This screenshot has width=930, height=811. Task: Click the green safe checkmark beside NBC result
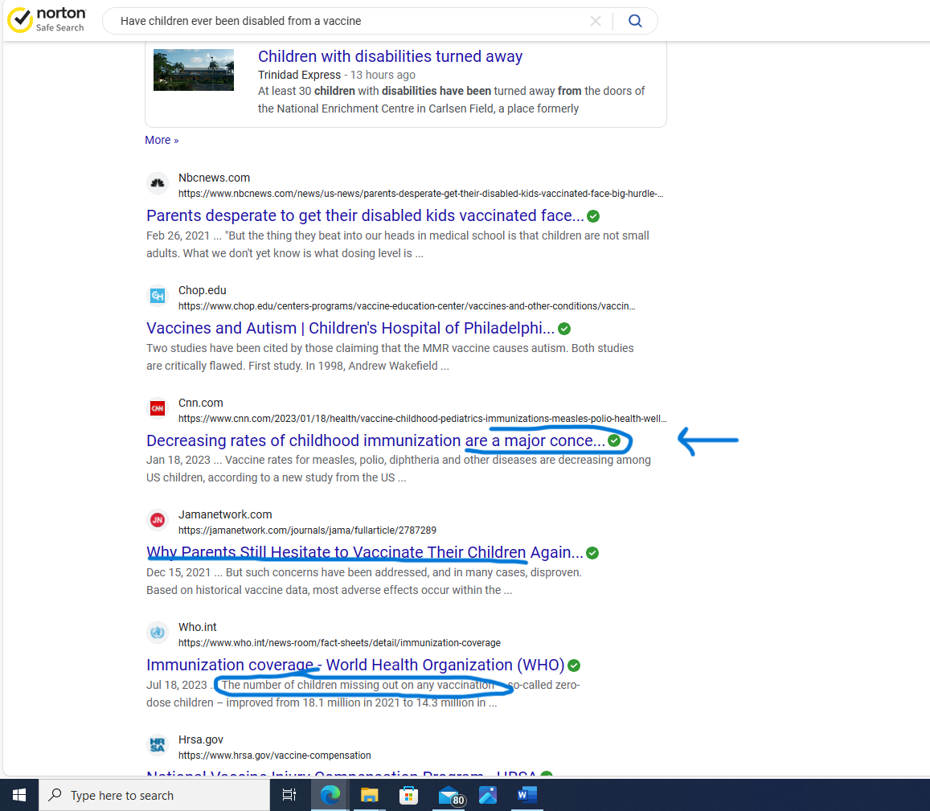coord(593,216)
